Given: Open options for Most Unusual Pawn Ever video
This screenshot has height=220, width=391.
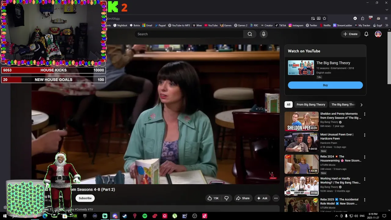Looking at the screenshot, I should click(x=364, y=135).
